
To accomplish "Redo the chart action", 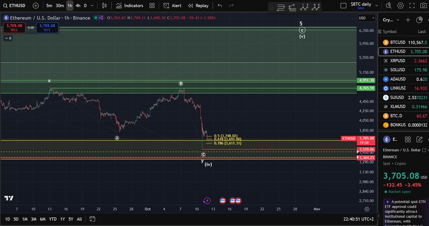I will [x=231, y=5].
